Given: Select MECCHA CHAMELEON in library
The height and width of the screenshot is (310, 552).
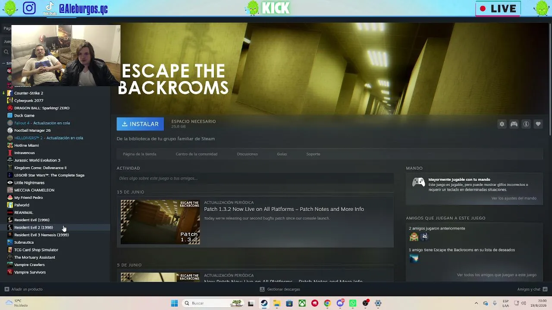Looking at the screenshot, I should (34, 190).
